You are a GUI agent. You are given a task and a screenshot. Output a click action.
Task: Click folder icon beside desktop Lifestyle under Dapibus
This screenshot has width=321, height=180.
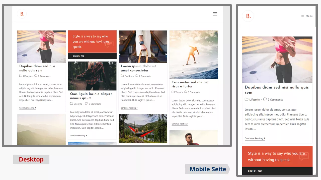(x=21, y=76)
